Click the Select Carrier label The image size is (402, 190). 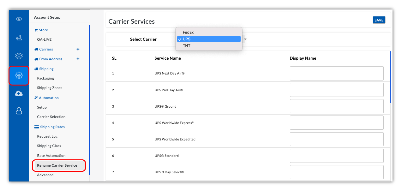[x=143, y=39]
